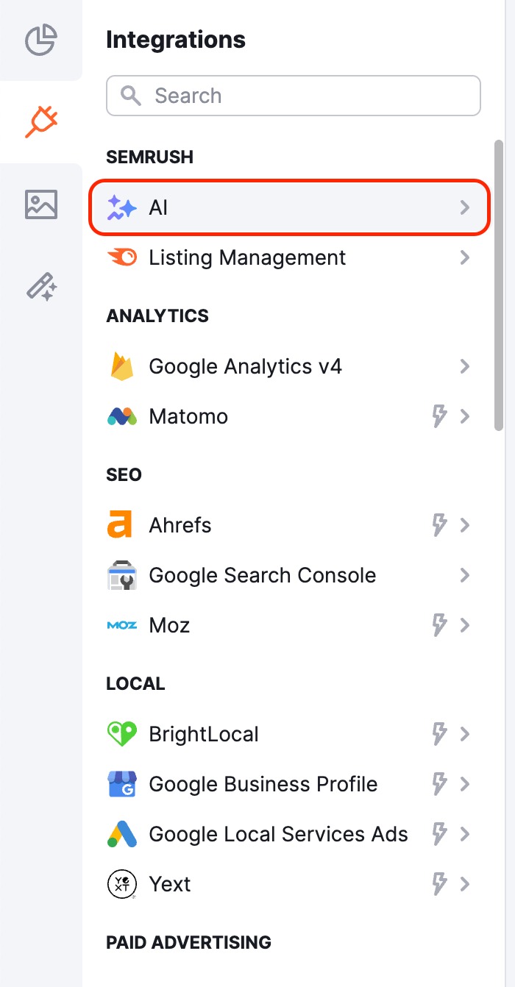The width and height of the screenshot is (515, 987).
Task: Open the Listing Management integration
Action: coord(247,257)
